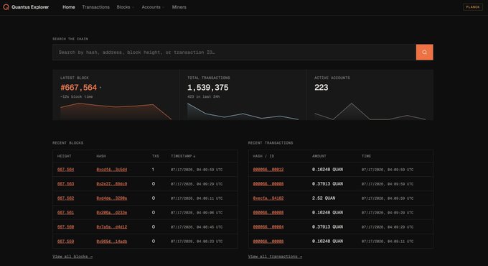The width and height of the screenshot is (488, 266).
Task: Click the Active Accounts sparkline chart
Action: [370, 111]
